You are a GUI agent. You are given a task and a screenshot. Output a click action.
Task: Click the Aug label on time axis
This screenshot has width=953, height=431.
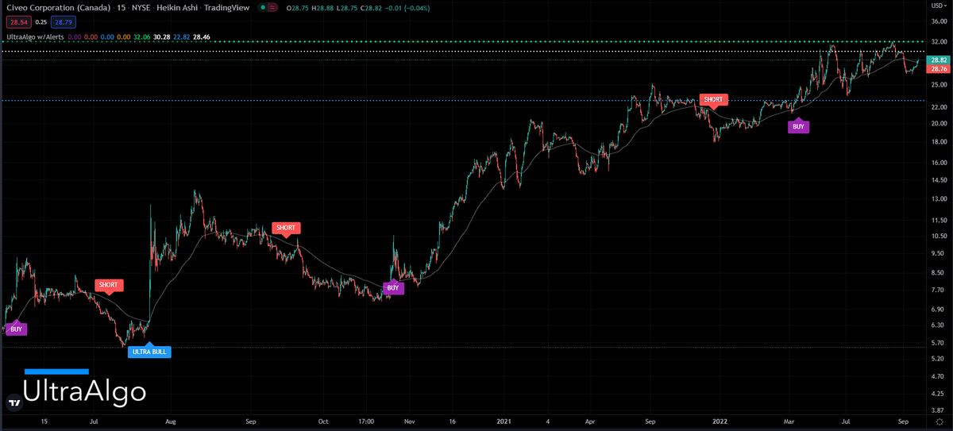[x=169, y=421]
